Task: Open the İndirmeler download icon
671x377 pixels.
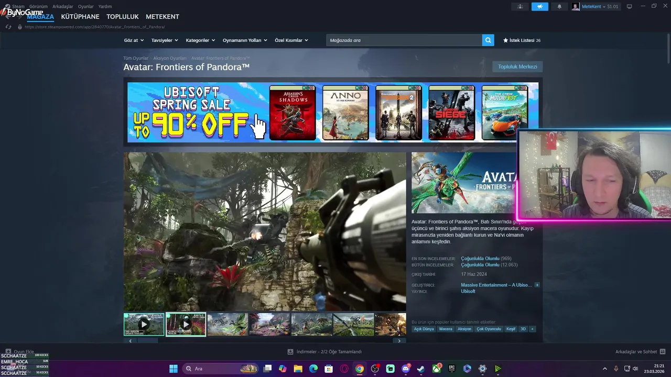Action: [290, 352]
